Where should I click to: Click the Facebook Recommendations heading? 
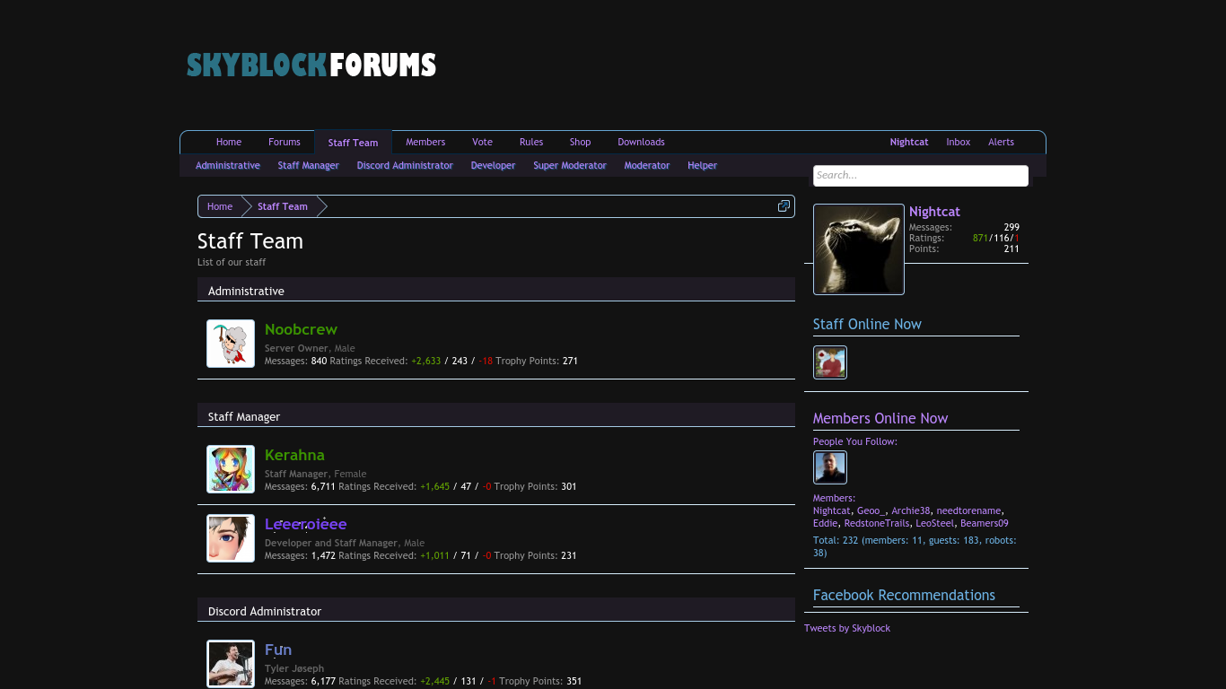tap(904, 596)
